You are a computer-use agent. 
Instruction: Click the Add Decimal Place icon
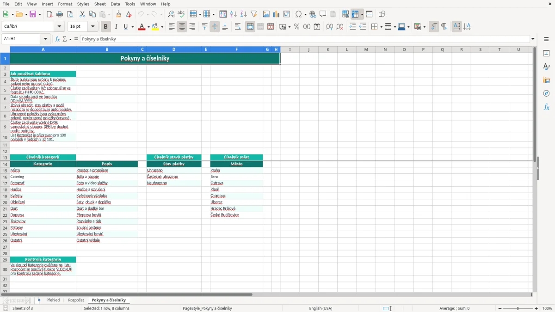tap(329, 27)
